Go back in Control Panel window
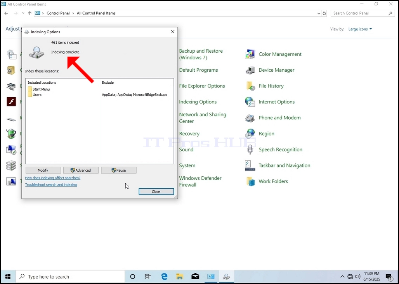399x284 pixels. point(6,13)
